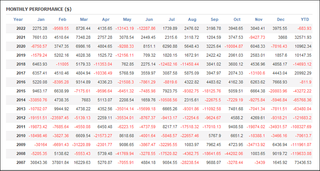Click the YTD column header
320x171 pixels.
[305, 20]
